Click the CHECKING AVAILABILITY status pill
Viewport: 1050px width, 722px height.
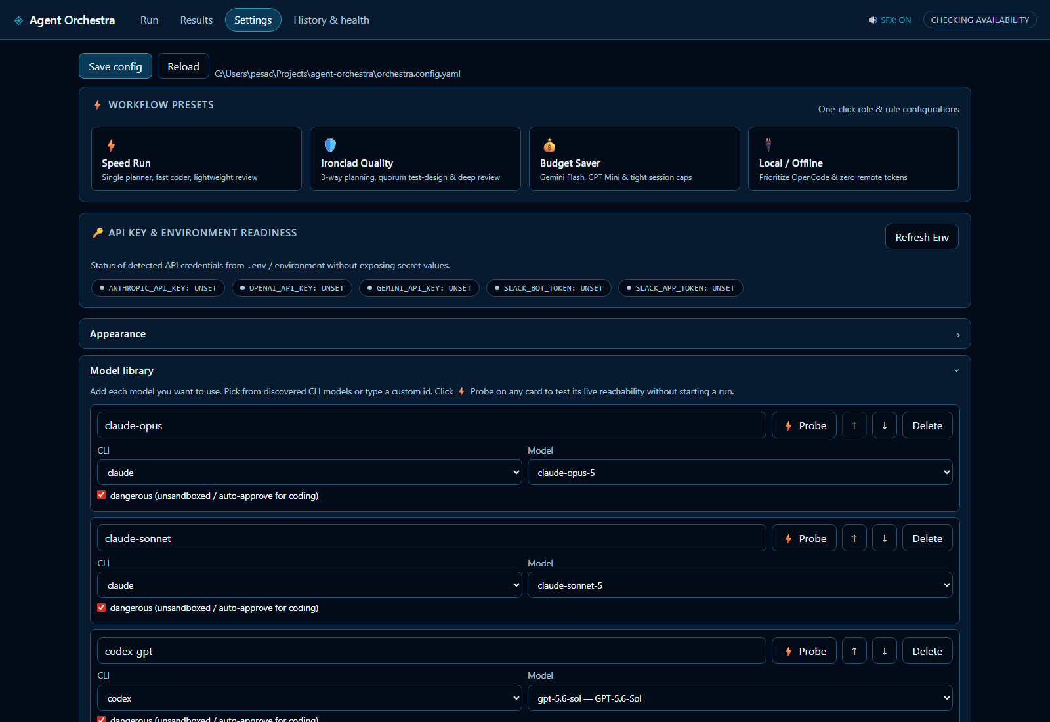(980, 20)
